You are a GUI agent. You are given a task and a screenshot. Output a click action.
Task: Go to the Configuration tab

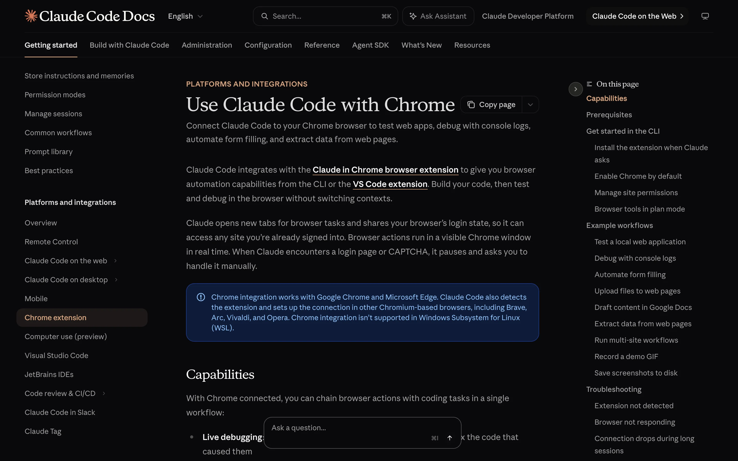point(268,45)
